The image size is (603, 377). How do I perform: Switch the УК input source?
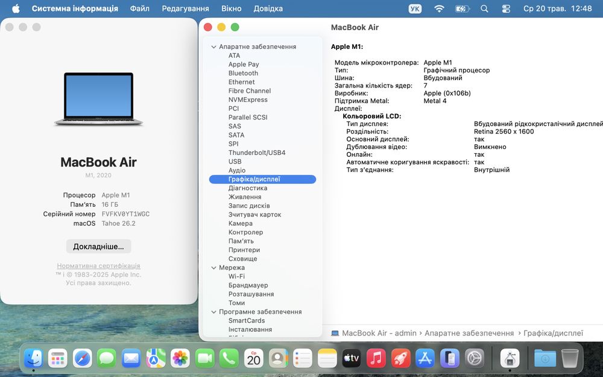click(x=415, y=8)
